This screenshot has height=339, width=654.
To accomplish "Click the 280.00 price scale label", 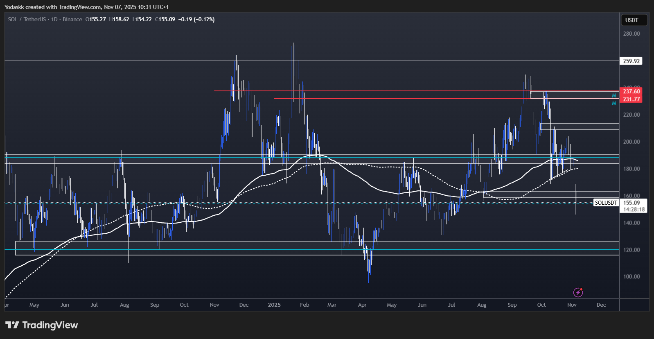I will [x=631, y=34].
